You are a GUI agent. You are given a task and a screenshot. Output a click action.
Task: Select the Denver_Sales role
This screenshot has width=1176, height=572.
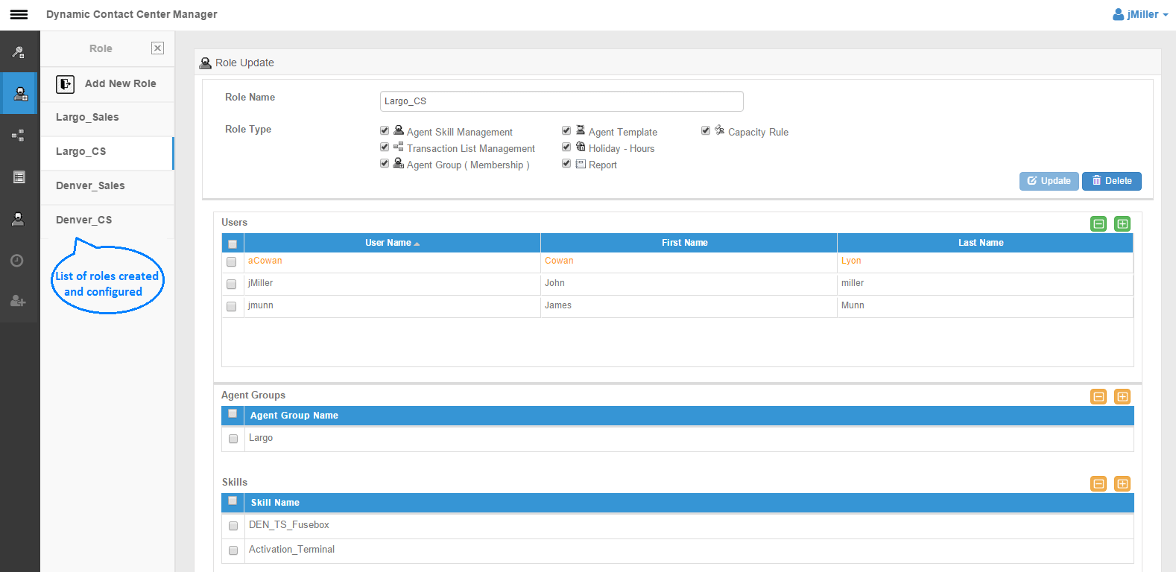(107, 186)
